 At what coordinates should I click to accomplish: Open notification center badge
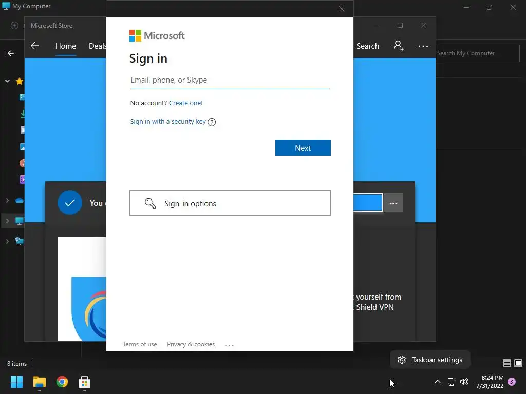(512, 382)
